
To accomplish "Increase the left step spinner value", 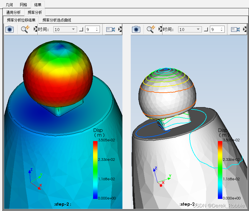I will point(97,28).
